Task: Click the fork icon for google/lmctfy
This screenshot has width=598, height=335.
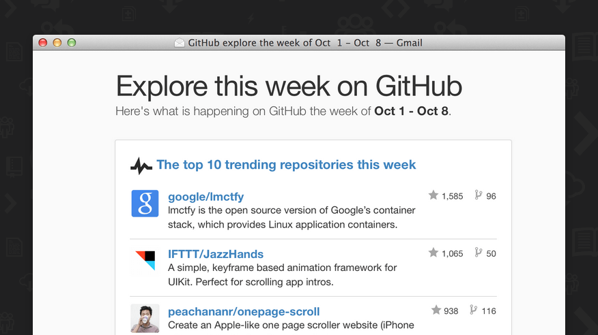Action: pos(478,195)
